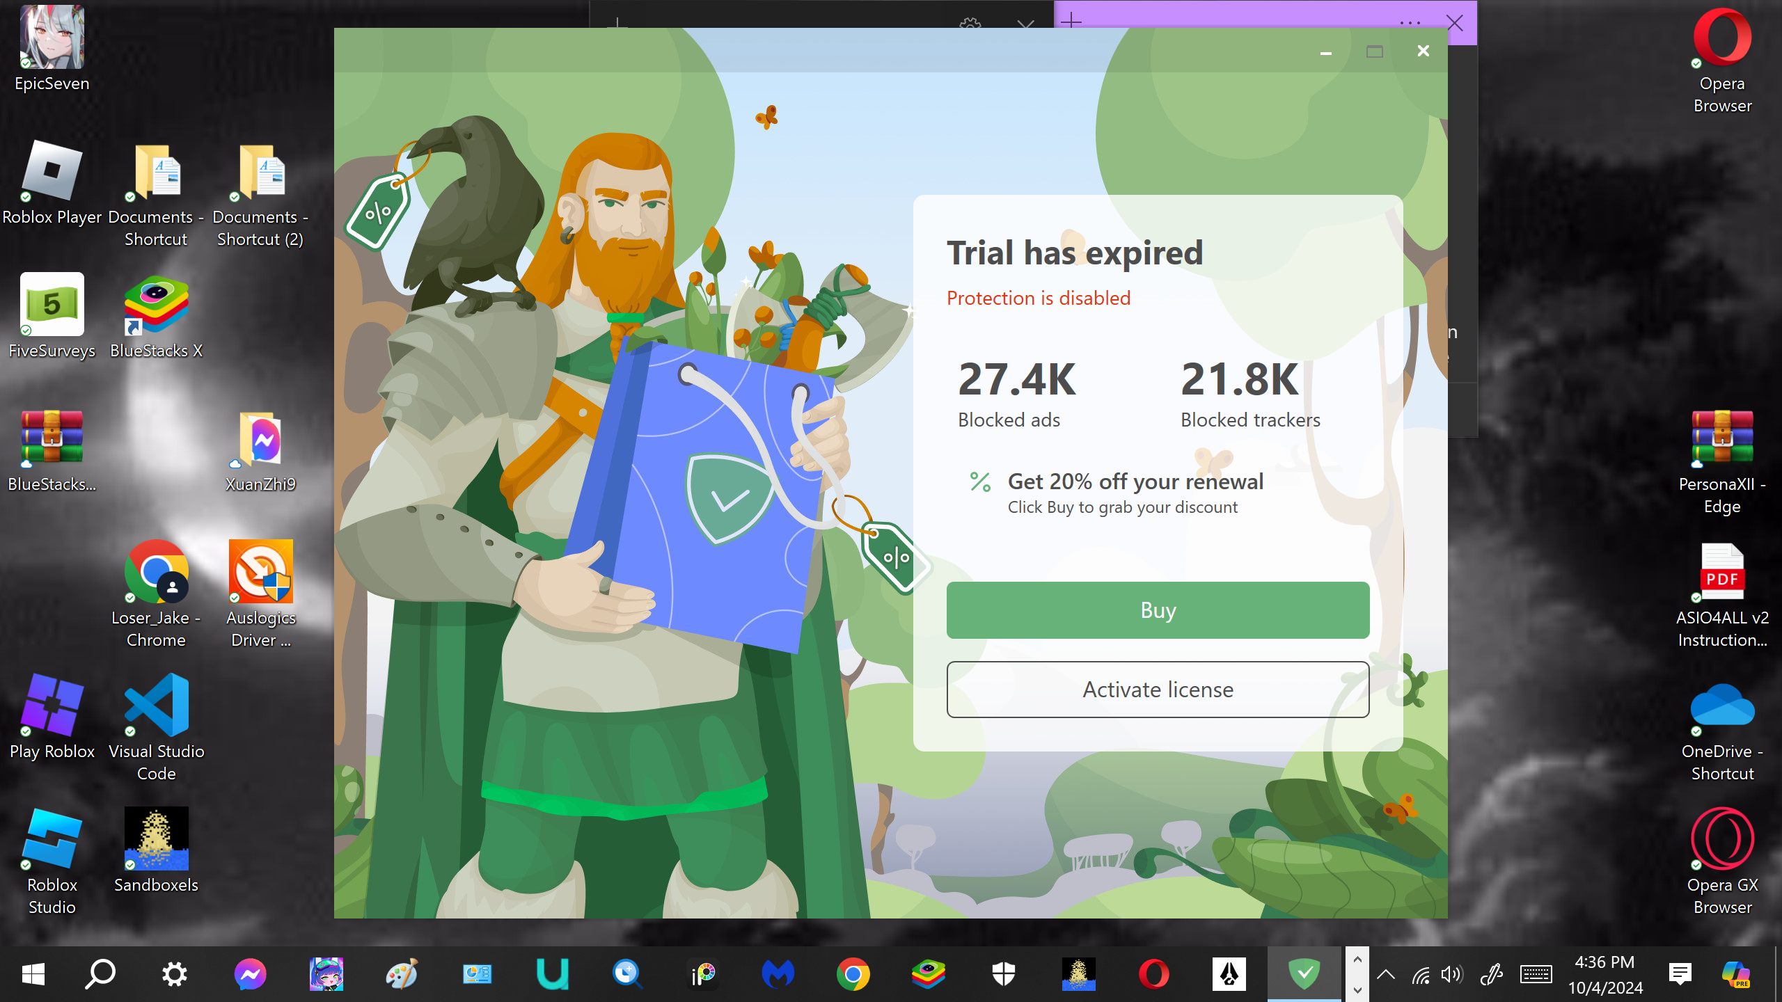Open the teal U app in taskbar
This screenshot has width=1782, height=1002.
[552, 974]
